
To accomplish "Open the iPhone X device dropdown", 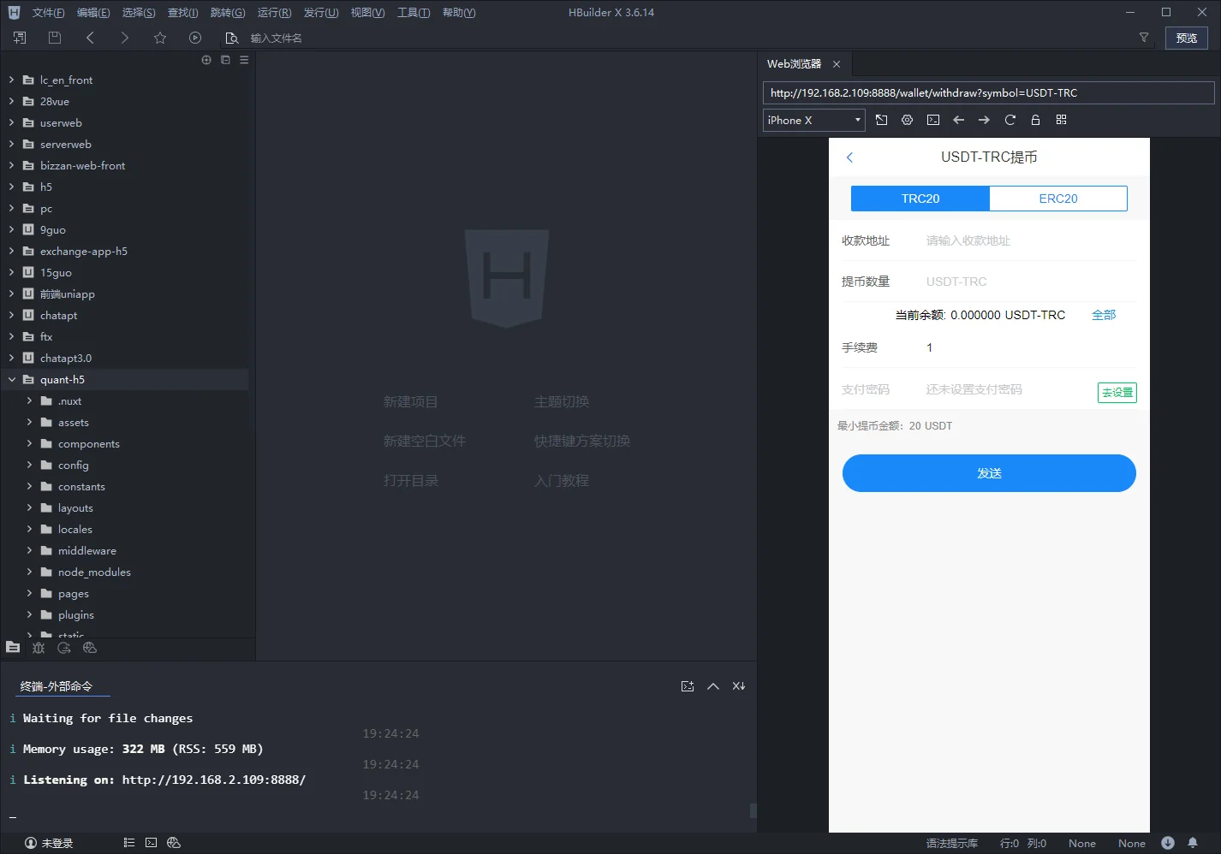I will 813,121.
